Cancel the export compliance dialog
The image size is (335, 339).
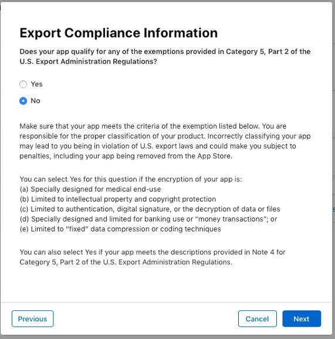pos(258,318)
